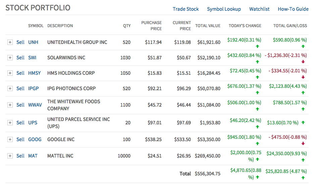Sell the IPG Photonics holding

click(x=20, y=88)
